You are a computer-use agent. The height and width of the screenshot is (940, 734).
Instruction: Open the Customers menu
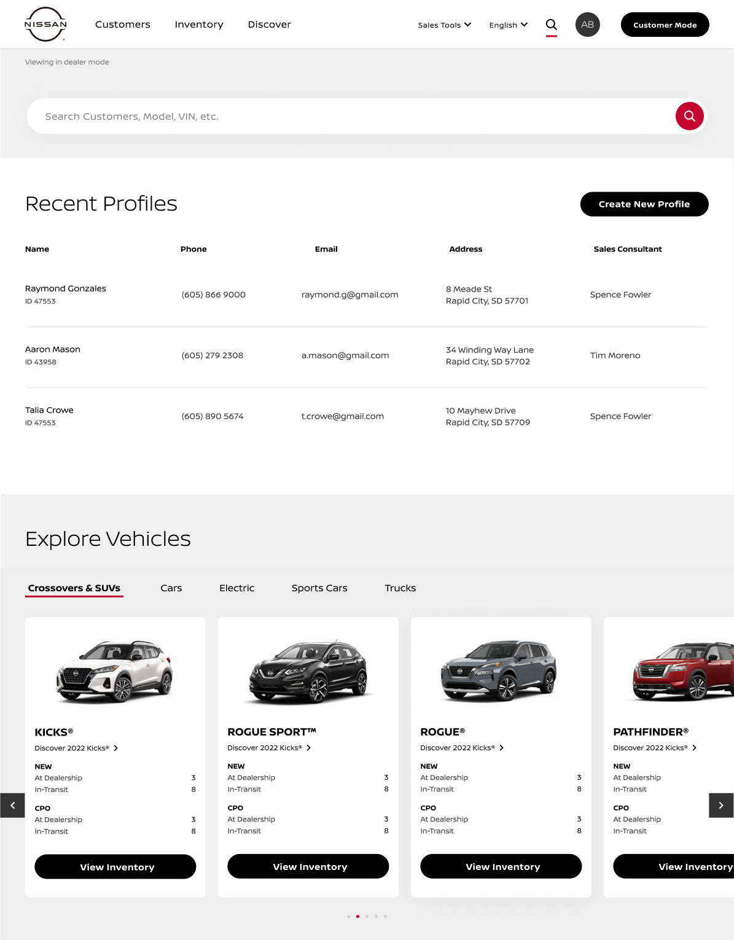click(x=122, y=25)
